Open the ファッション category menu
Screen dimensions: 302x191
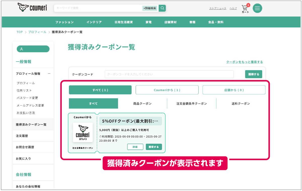pyautogui.click(x=65, y=22)
